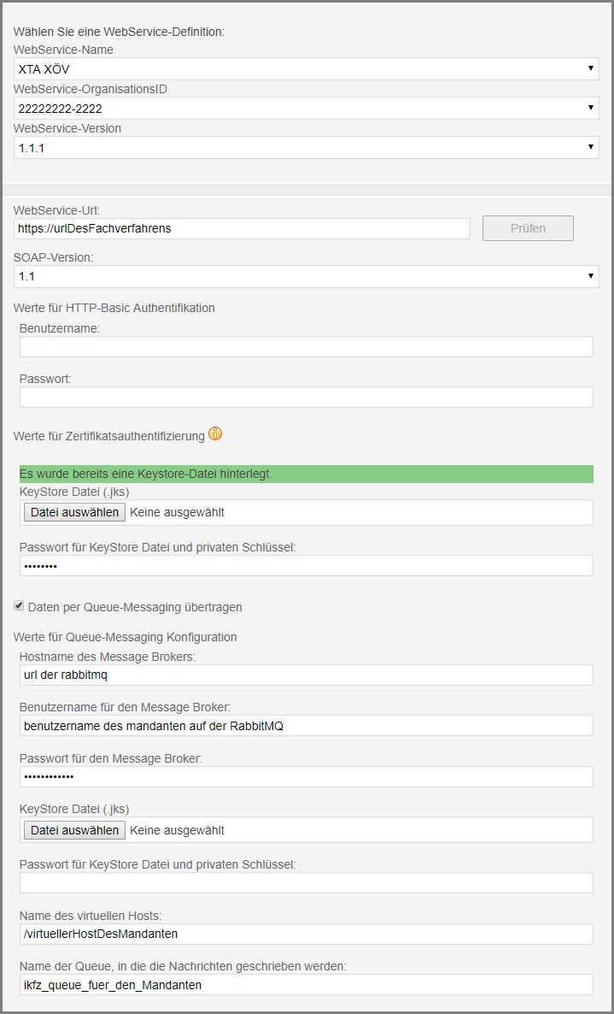Open the WebService-Version dropdown

click(x=306, y=147)
